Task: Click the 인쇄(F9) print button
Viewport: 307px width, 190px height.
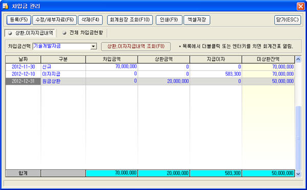Action: pos(169,20)
